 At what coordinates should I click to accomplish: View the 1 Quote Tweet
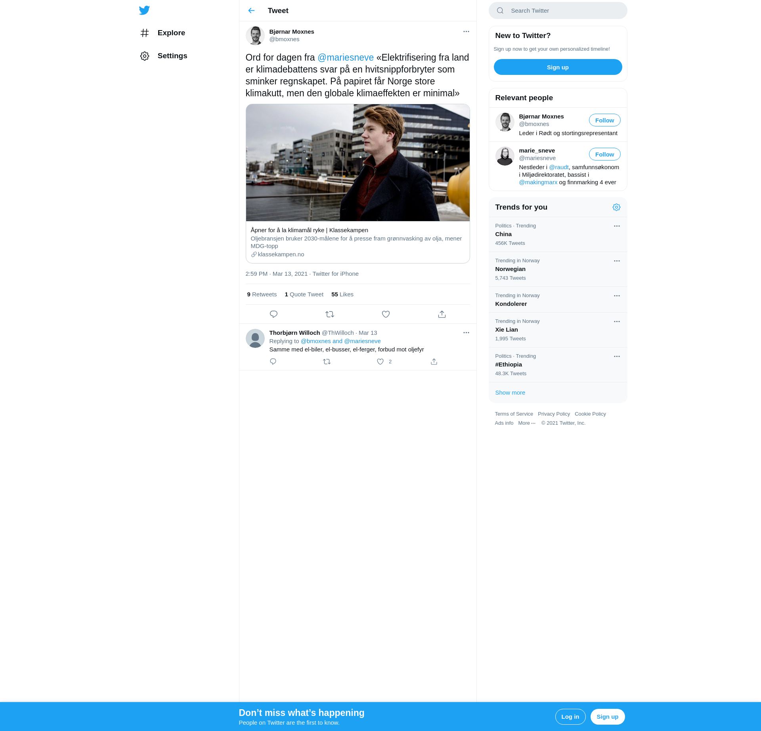304,294
